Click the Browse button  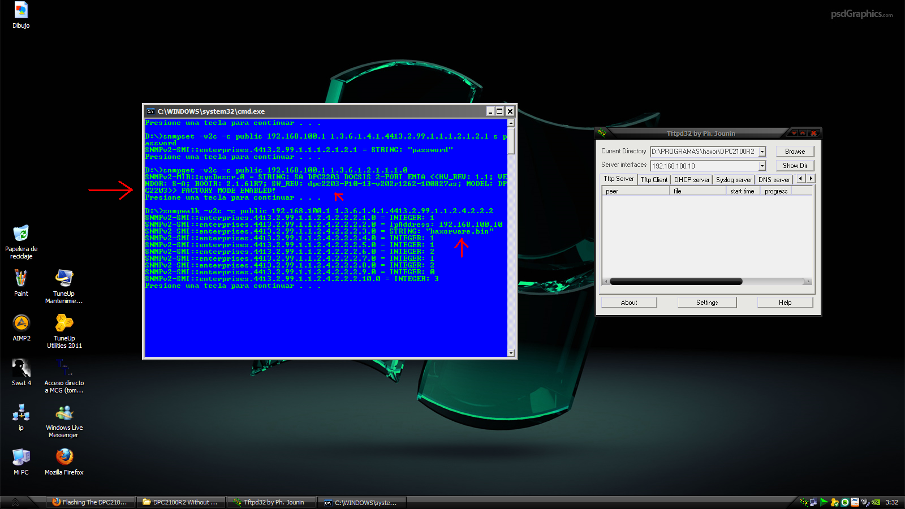(795, 152)
